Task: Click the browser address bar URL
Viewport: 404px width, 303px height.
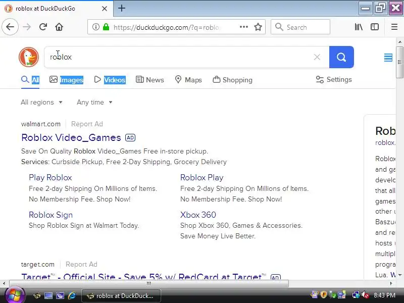Action: pos(166,27)
